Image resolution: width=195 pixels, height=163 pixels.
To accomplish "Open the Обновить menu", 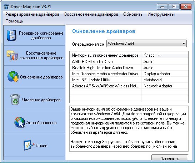I will [x=133, y=14].
